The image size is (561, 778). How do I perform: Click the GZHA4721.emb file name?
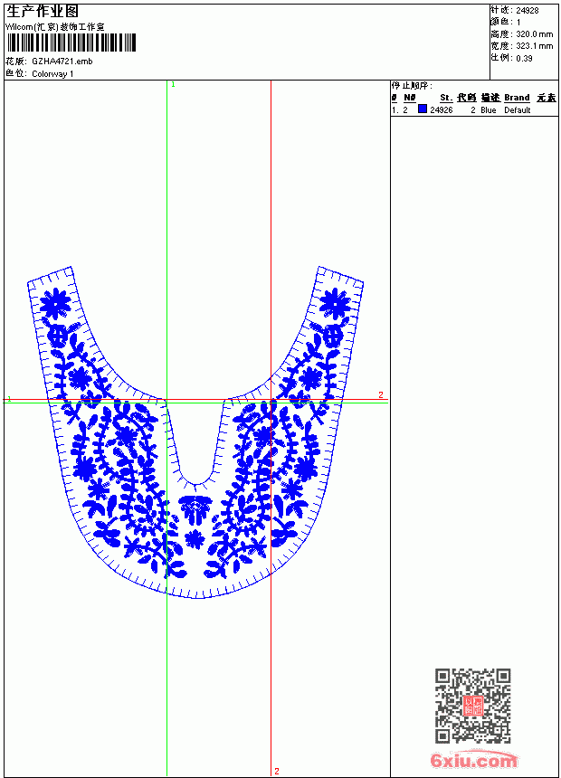62,62
